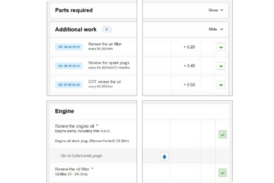Select the OE: 24 24 19 63 code badge
Viewport: 274px width, 183px height.
coord(69,47)
